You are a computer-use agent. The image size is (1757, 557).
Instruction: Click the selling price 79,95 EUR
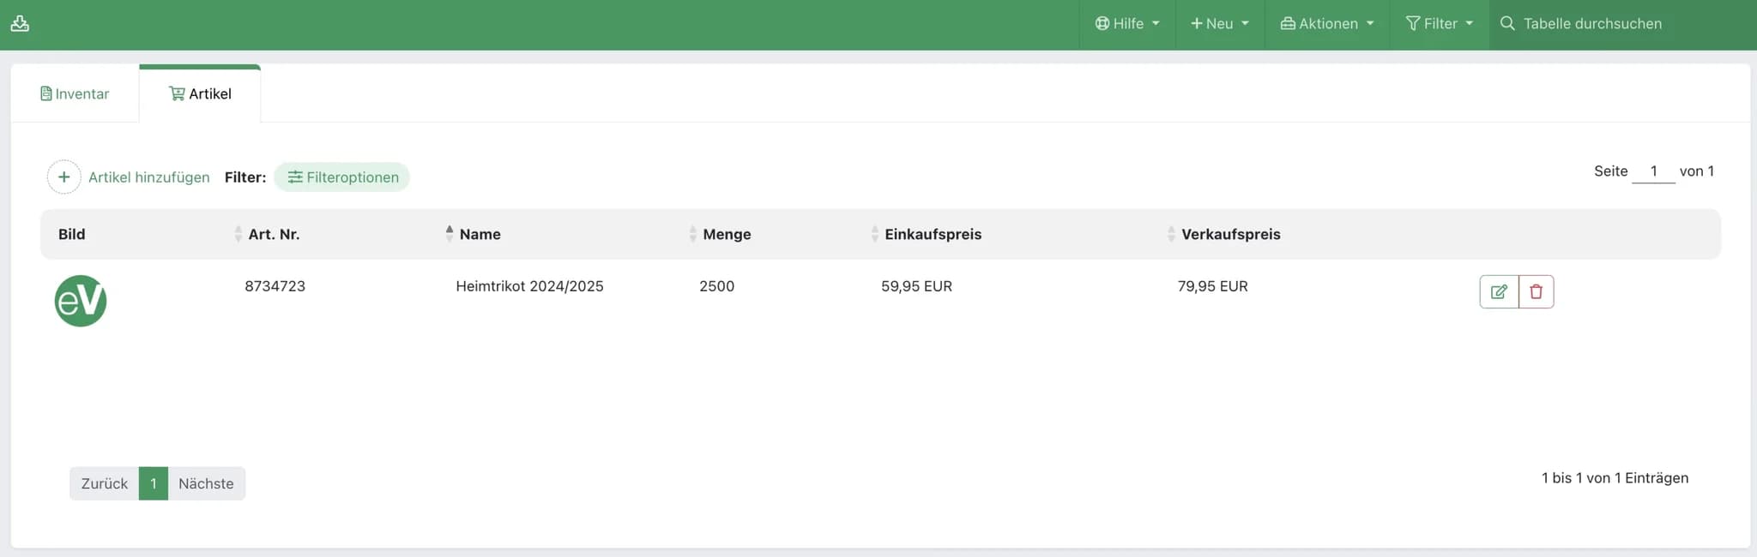[1212, 286]
